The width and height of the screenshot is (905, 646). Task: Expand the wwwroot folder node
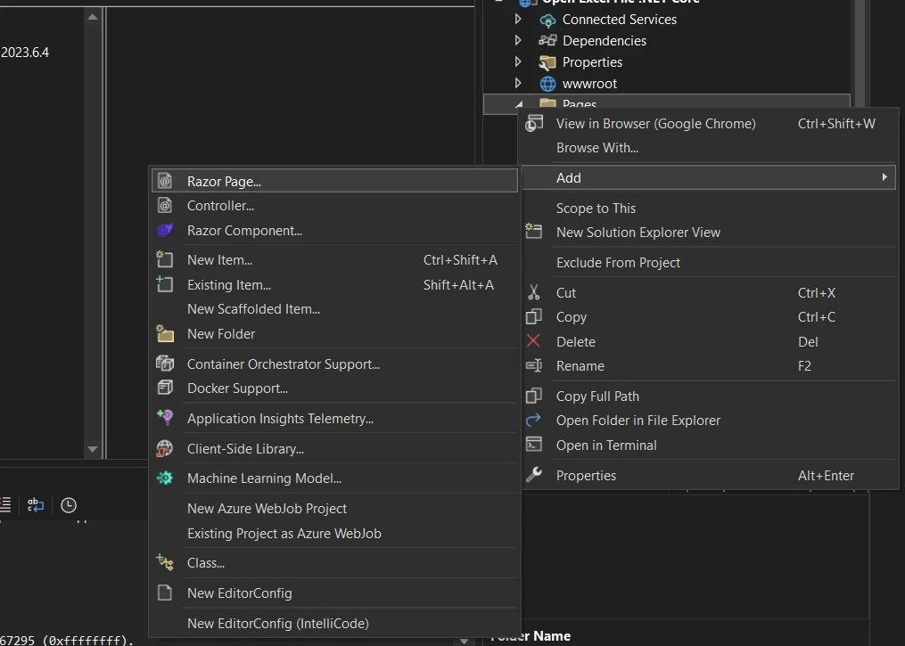pyautogui.click(x=519, y=83)
